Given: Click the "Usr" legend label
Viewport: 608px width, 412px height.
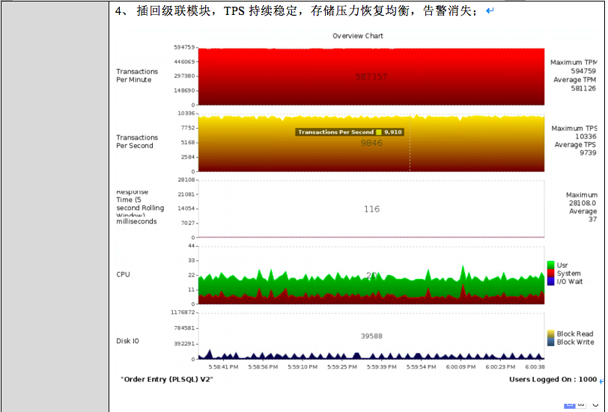Looking at the screenshot, I should tap(562, 265).
